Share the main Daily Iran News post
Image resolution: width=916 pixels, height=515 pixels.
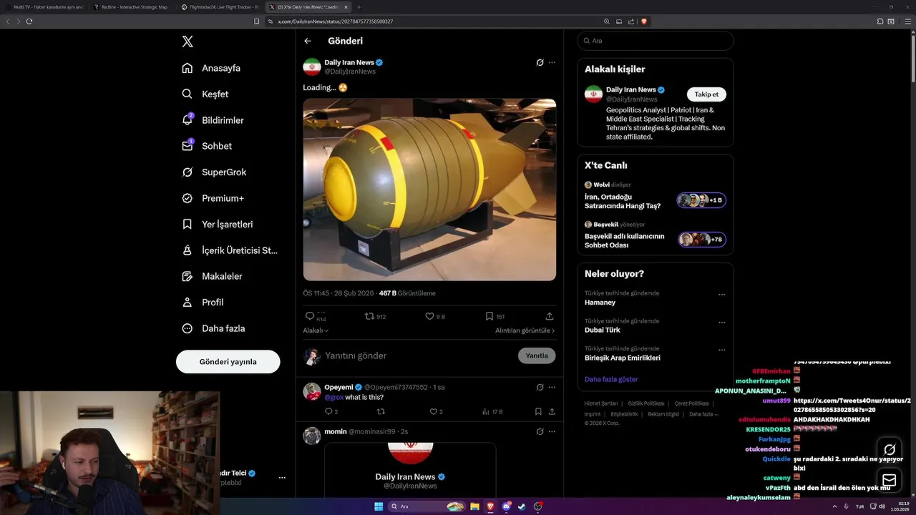click(550, 316)
